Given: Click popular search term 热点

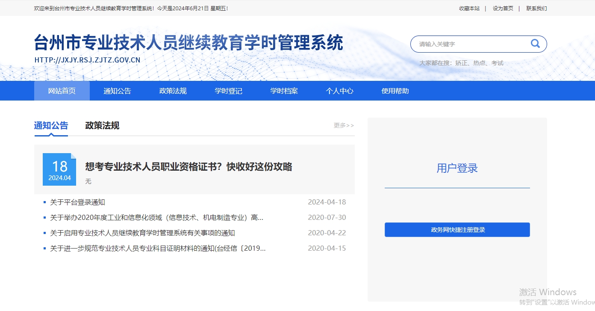Looking at the screenshot, I should (480, 63).
